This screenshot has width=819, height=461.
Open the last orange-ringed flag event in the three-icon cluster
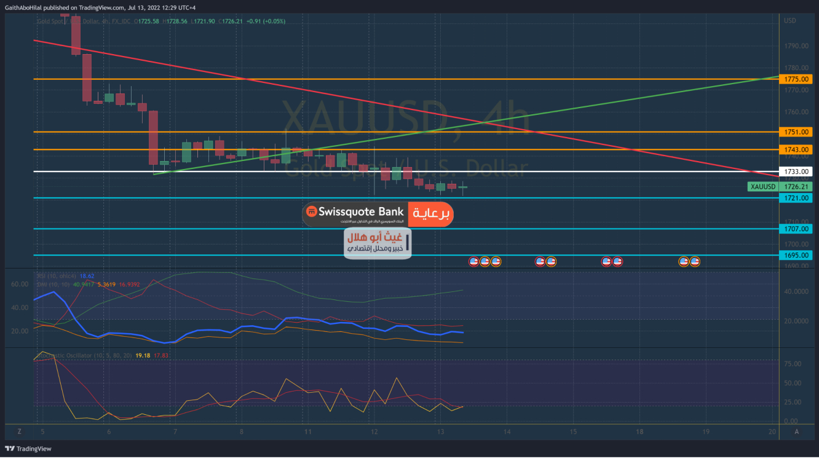pyautogui.click(x=496, y=261)
